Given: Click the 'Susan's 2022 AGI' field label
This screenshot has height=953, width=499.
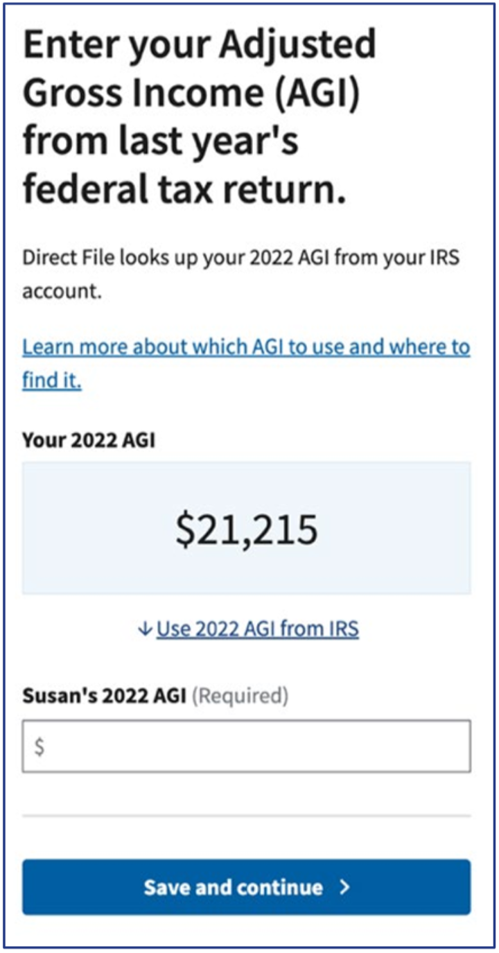Looking at the screenshot, I should point(104,695).
